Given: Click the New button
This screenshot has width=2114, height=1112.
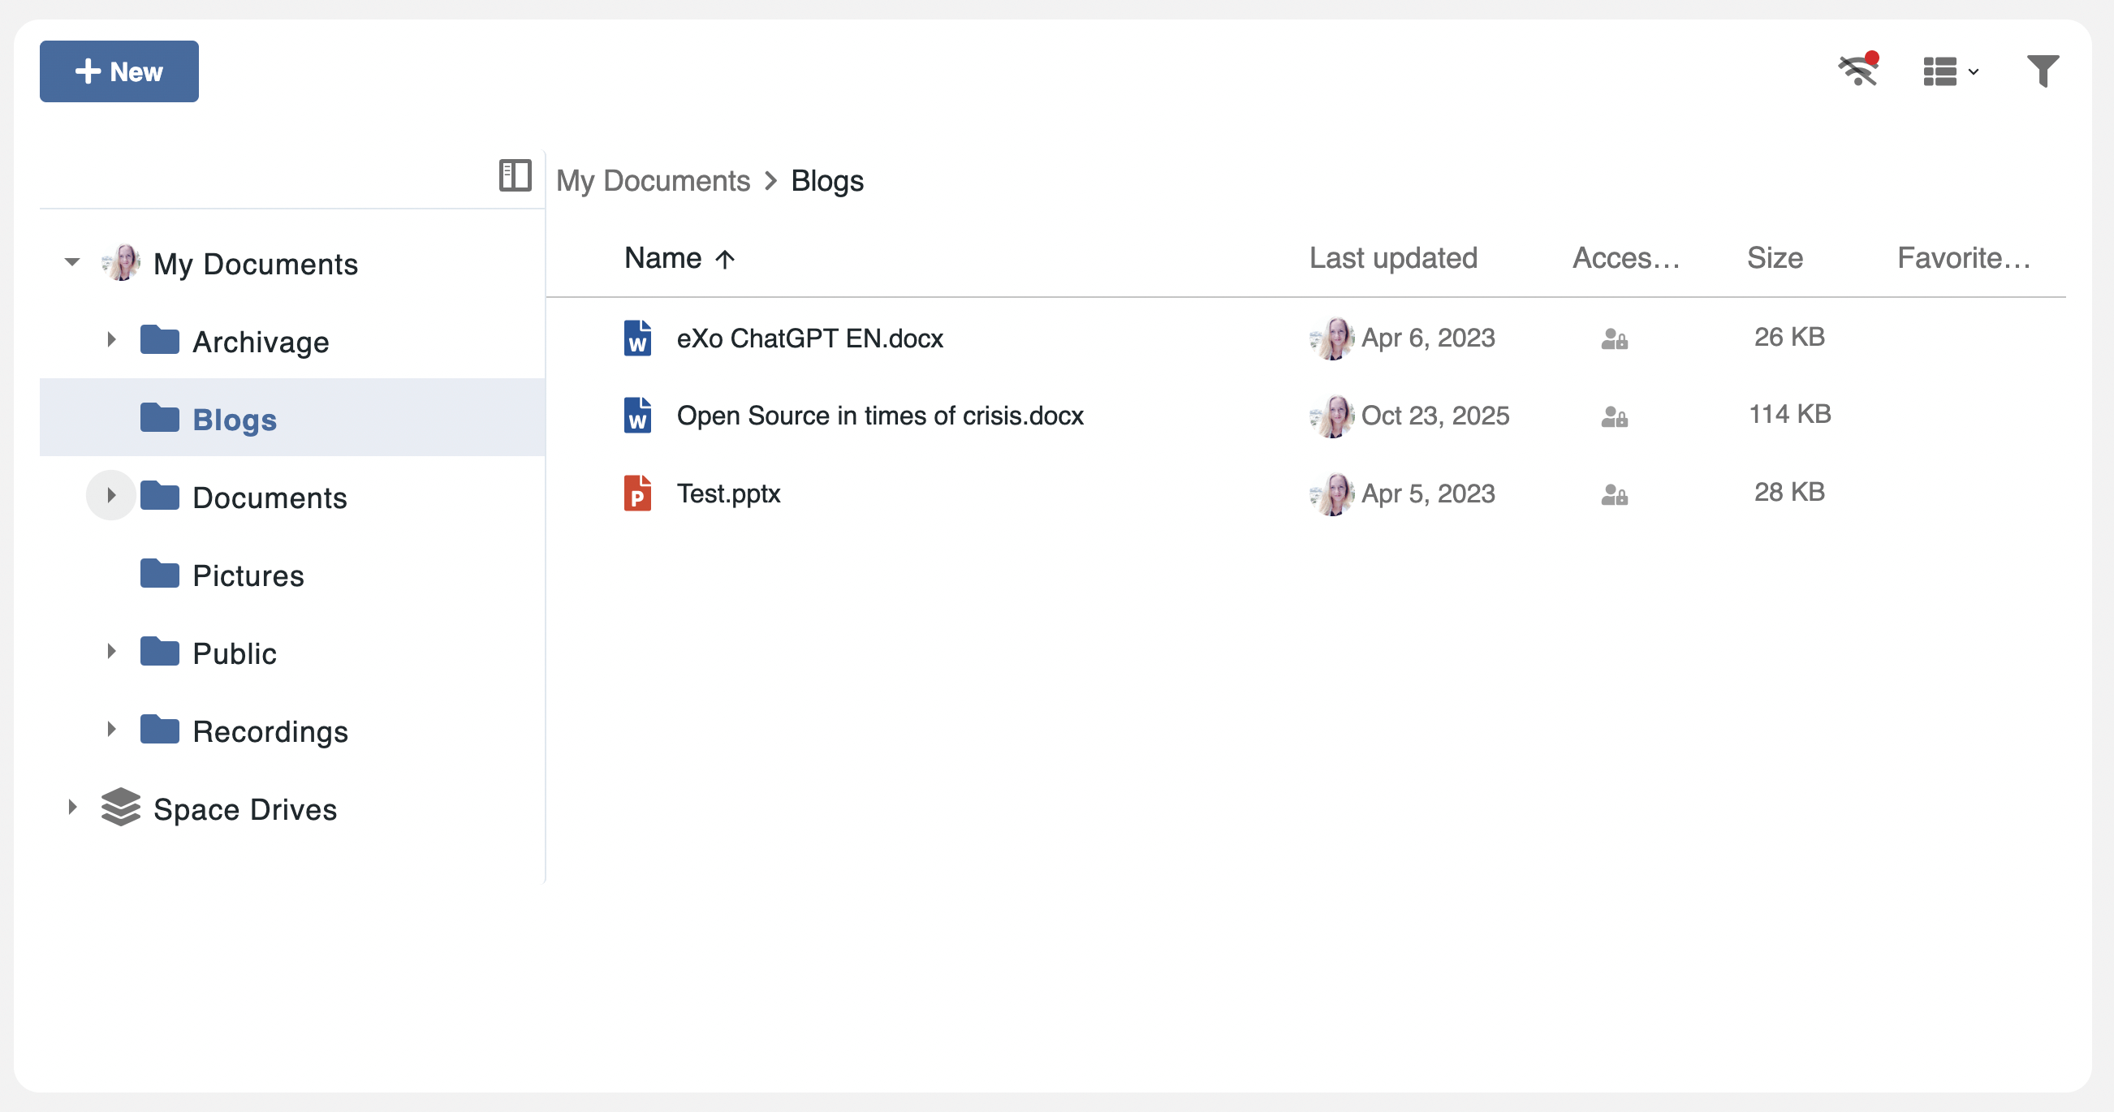Looking at the screenshot, I should coord(119,71).
